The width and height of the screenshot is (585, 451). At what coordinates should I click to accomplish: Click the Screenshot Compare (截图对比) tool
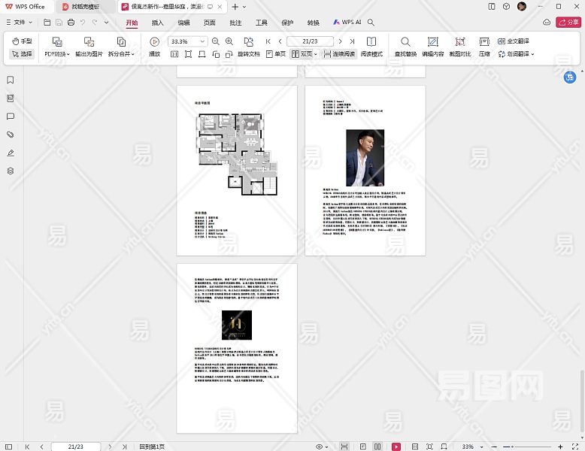click(460, 42)
